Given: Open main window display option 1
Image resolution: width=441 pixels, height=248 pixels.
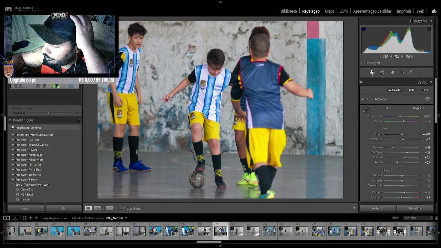Looking at the screenshot, I should pyautogui.click(x=7, y=218).
